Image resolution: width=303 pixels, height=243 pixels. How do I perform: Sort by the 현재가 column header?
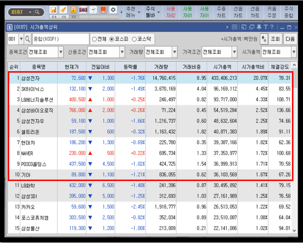[72, 67]
